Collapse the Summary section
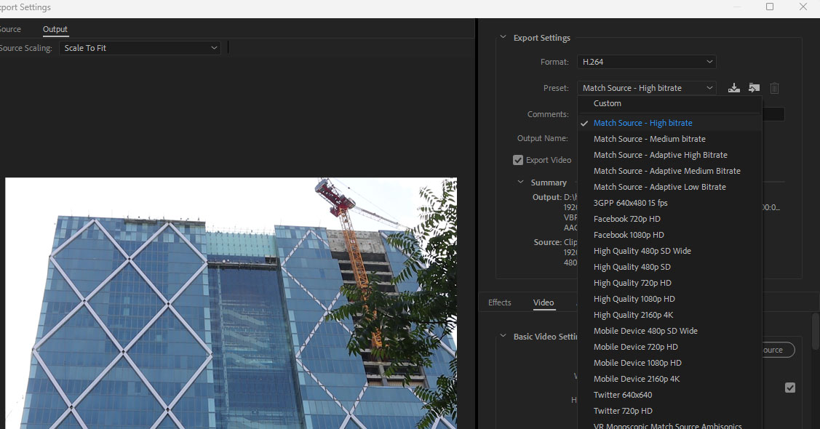 pos(520,183)
